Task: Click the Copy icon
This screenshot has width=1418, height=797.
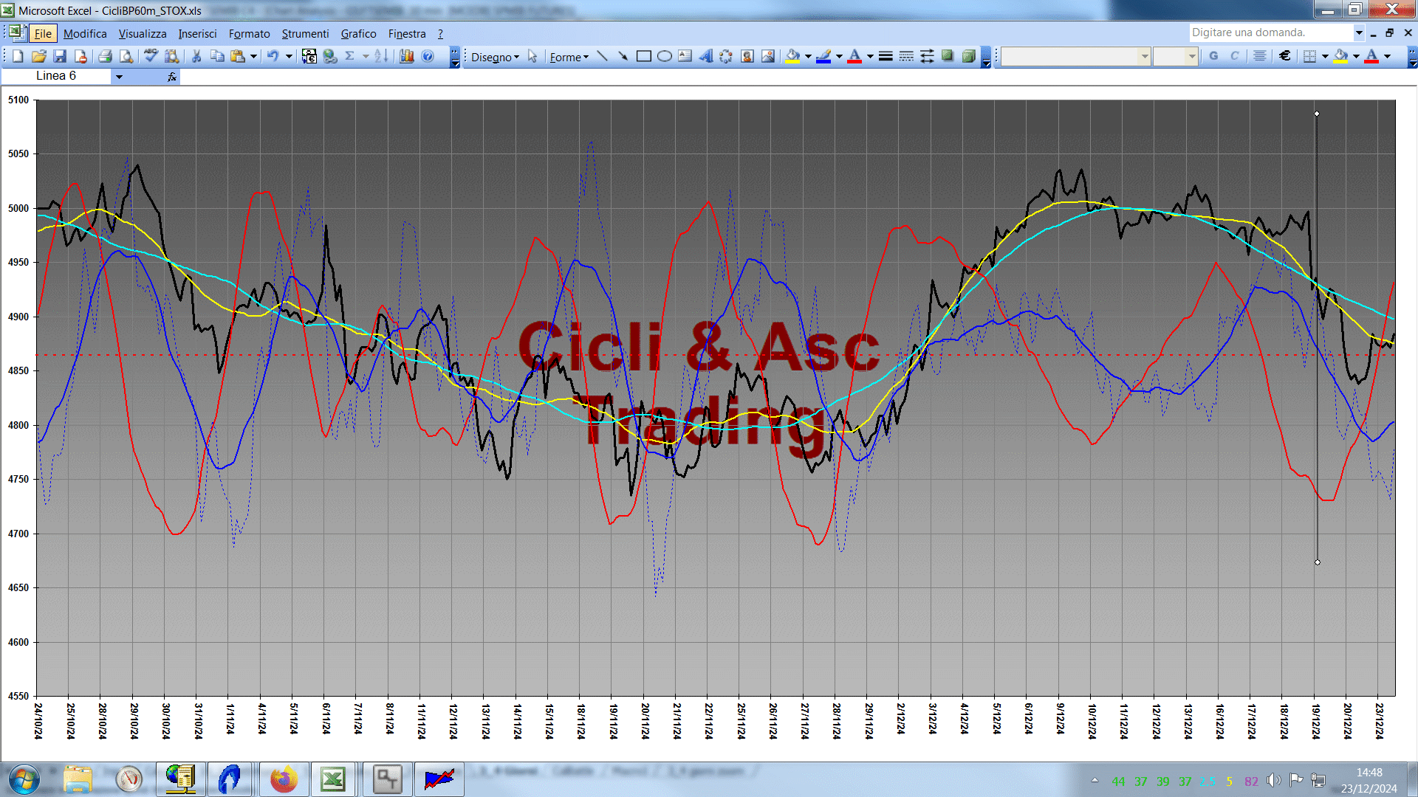Action: [x=217, y=56]
